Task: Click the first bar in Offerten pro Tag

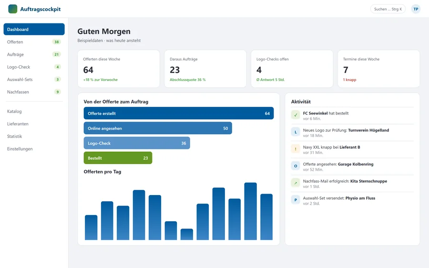Action: point(91,227)
